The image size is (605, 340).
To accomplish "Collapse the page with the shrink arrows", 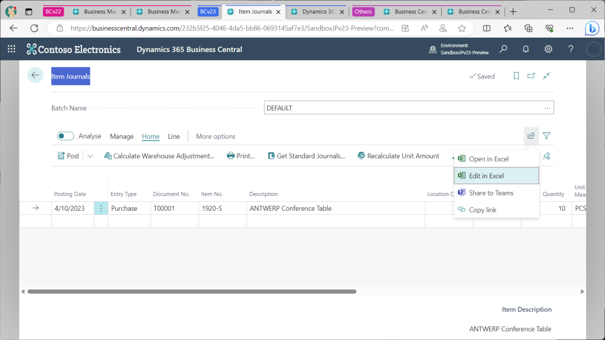I will pyautogui.click(x=547, y=76).
